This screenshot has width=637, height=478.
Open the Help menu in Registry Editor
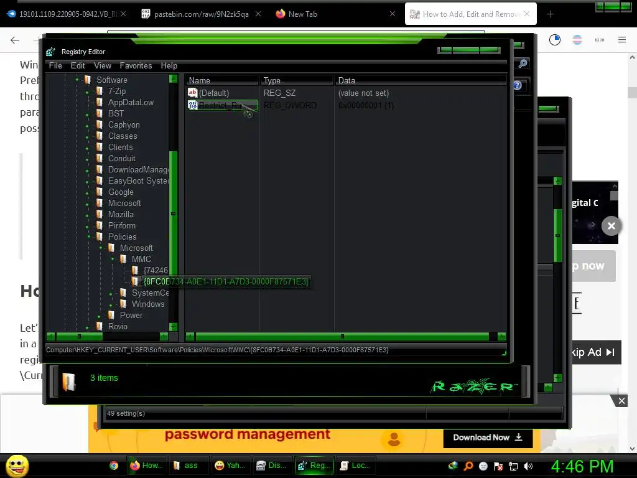169,65
